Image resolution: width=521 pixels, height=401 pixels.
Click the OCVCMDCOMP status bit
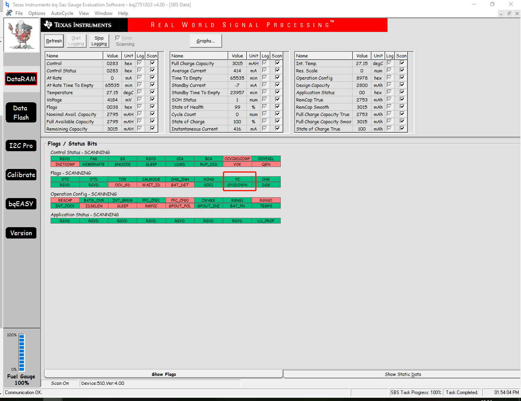237,159
